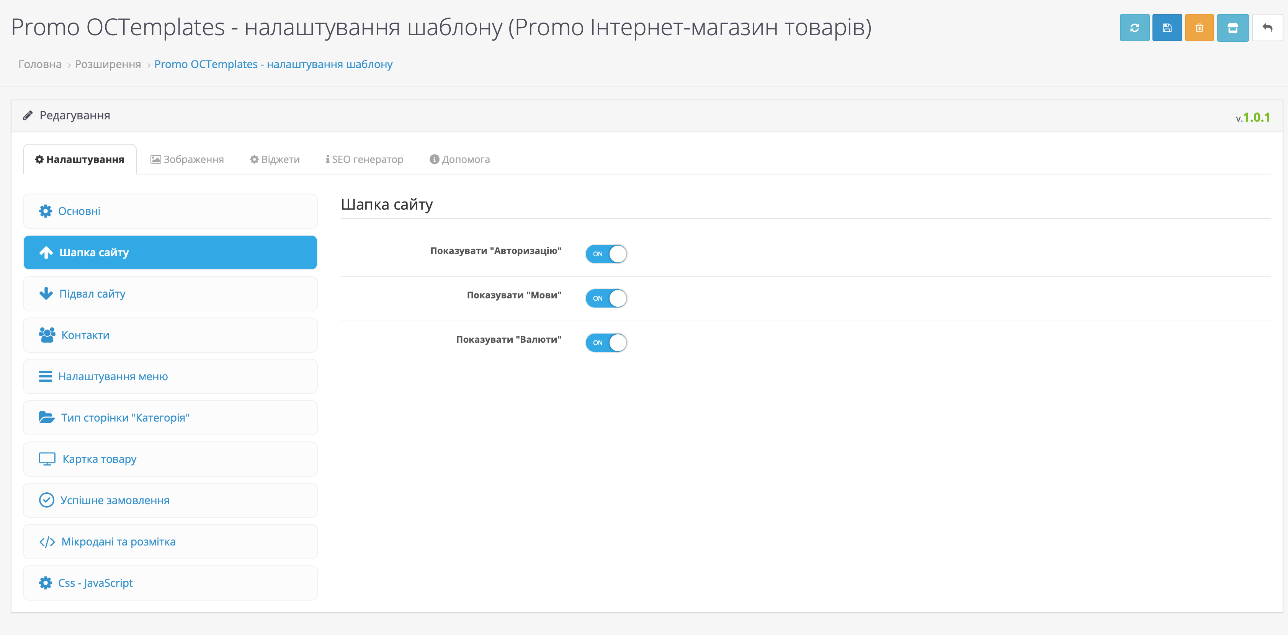
Task: Open the Допомога tab
Action: (459, 160)
